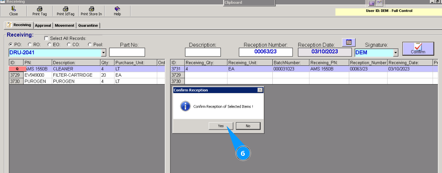This screenshot has width=442, height=173.
Task: Select the PUROGEN row with ID 3730
Action: (x=87, y=81)
